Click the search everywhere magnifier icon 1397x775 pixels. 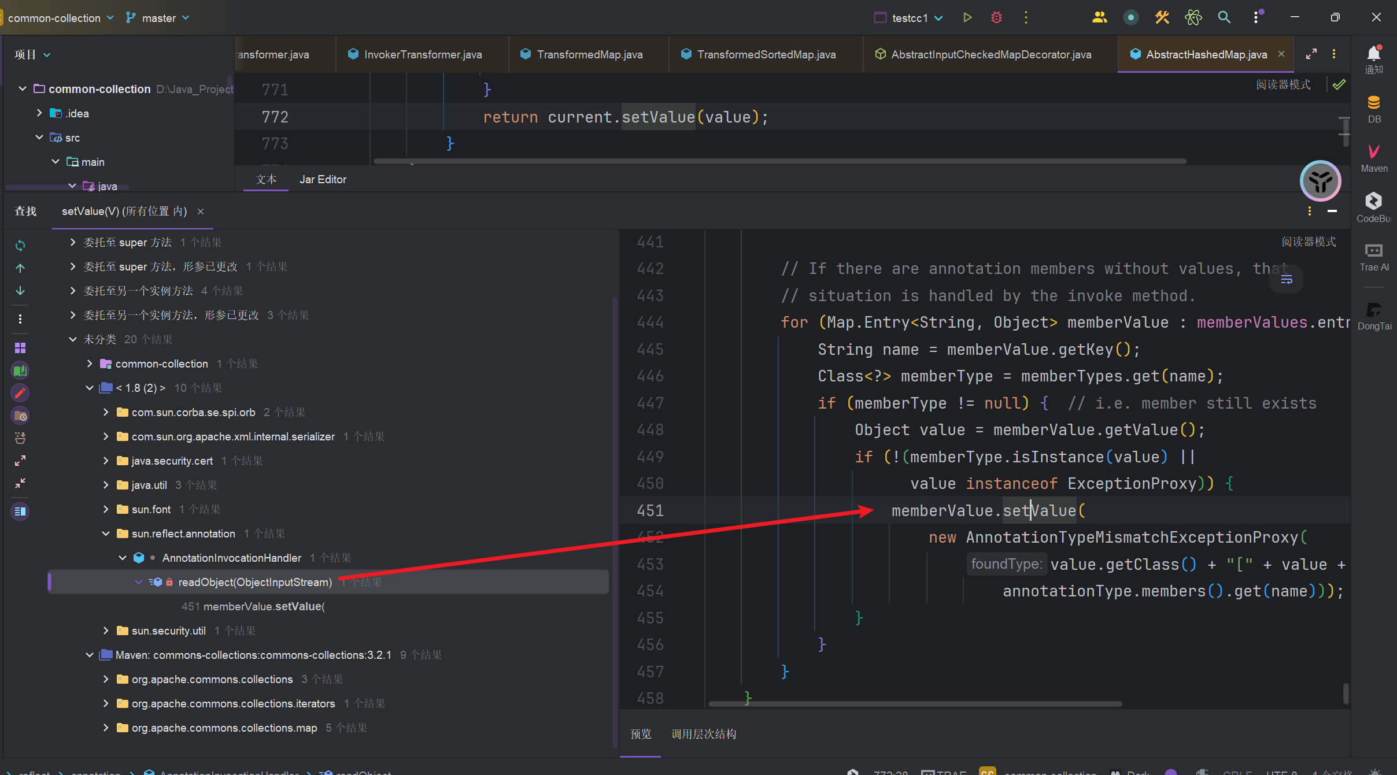click(x=1224, y=18)
